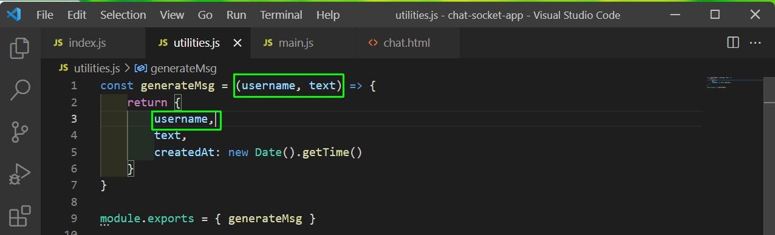775x235 pixels.
Task: Click the VS Code logo icon
Action: [x=14, y=15]
